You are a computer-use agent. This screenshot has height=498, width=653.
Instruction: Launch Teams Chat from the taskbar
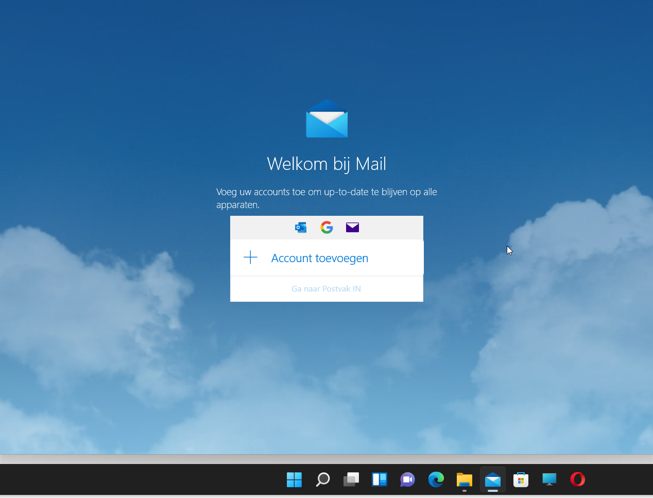pyautogui.click(x=407, y=480)
